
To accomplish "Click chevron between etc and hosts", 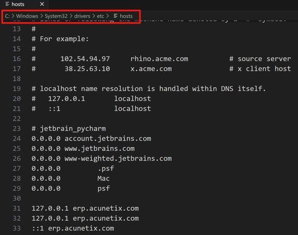I will 108,16.
